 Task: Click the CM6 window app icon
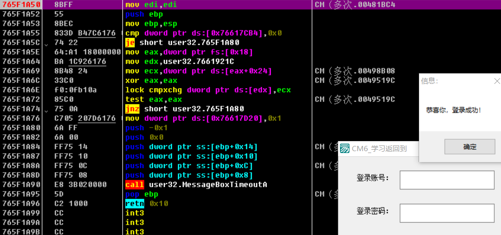point(345,149)
